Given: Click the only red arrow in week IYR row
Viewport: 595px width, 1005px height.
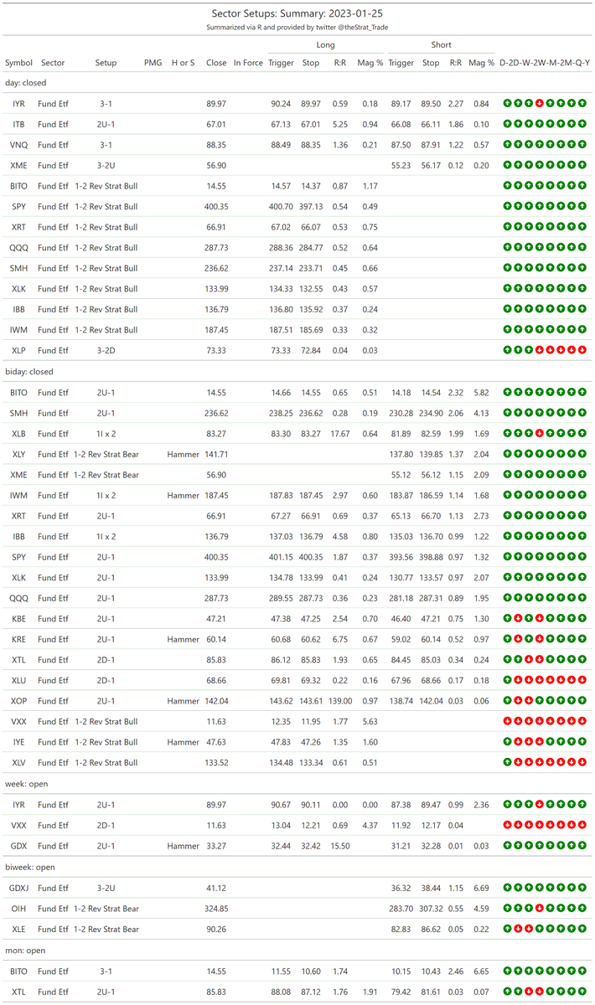Looking at the screenshot, I should point(540,804).
